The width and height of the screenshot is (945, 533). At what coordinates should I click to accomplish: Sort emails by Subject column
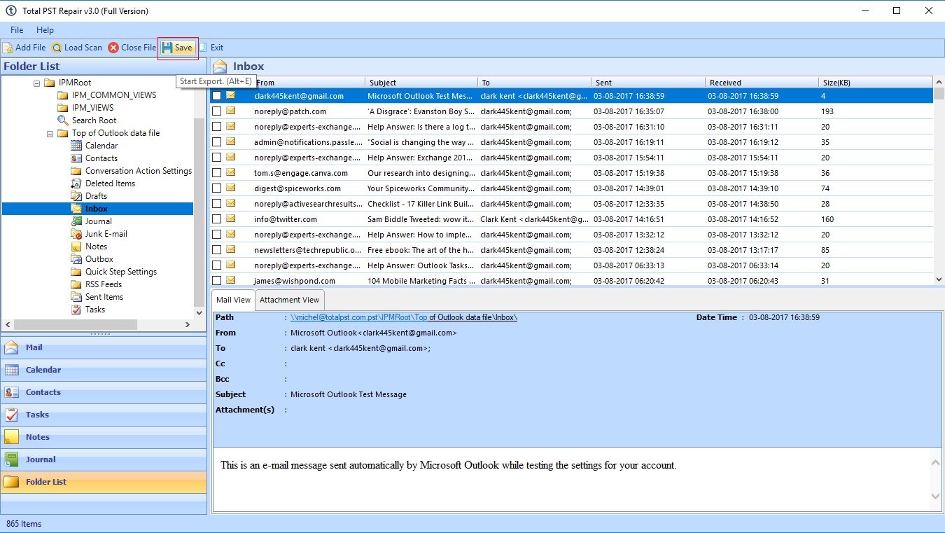[x=421, y=83]
